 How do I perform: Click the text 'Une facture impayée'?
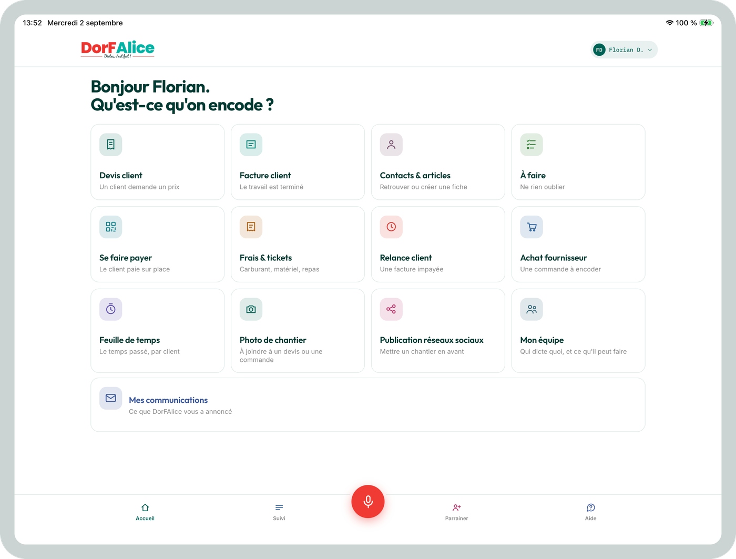412,269
